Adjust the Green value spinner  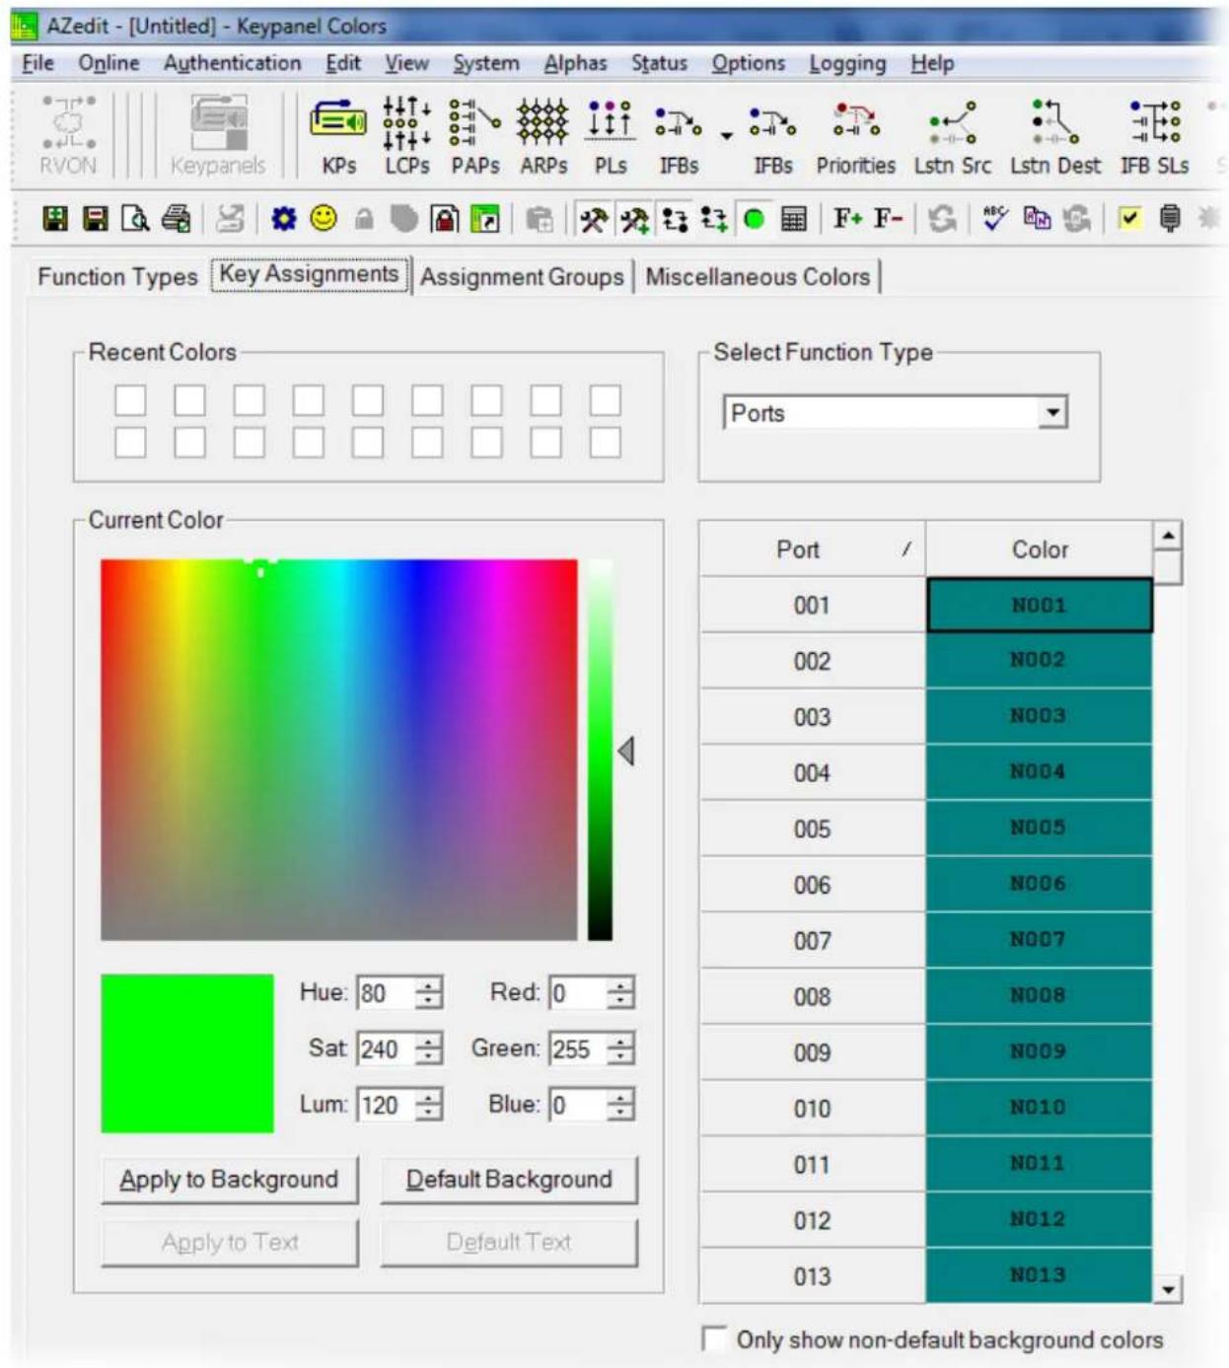pyautogui.click(x=619, y=1049)
